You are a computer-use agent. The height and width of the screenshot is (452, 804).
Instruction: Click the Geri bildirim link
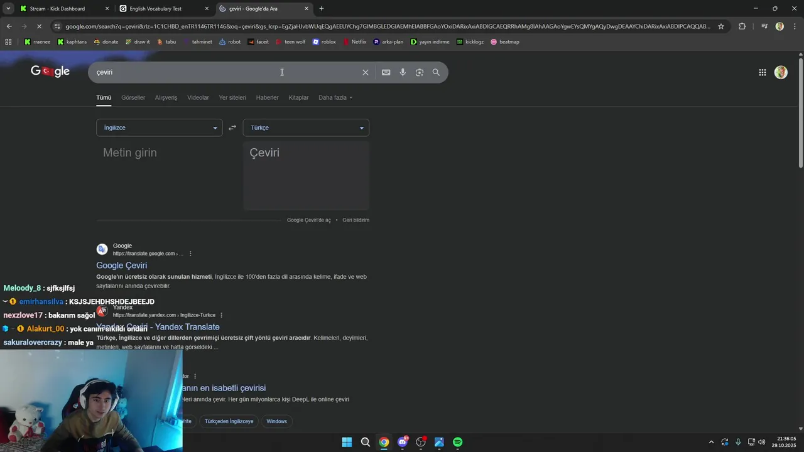pos(356,220)
